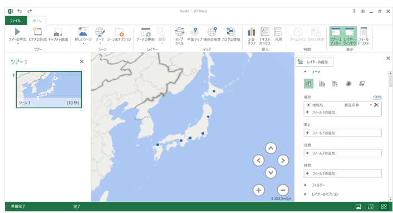This screenshot has height=213, width=393.
Task: Close the layer window pane
Action: pyautogui.click(x=388, y=59)
